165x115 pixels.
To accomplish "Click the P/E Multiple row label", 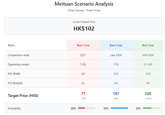I will click(x=15, y=83).
